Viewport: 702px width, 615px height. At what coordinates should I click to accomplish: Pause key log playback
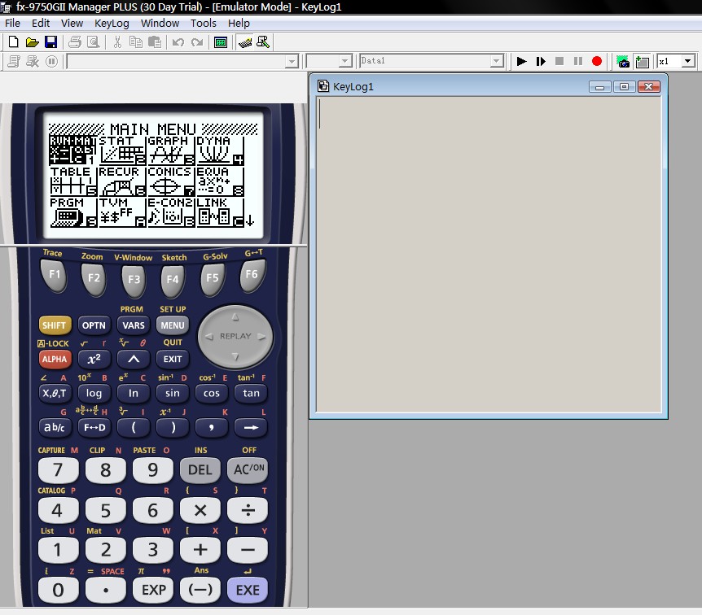pos(578,61)
